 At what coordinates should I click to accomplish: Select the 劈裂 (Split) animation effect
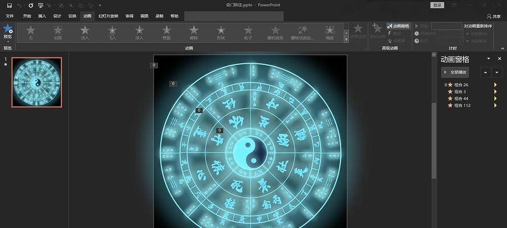[x=167, y=32]
